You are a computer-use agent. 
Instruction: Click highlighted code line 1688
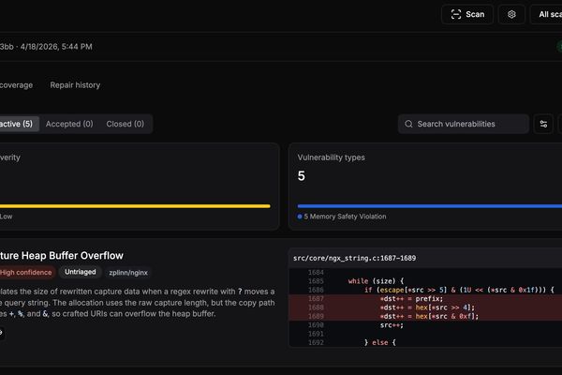click(425, 307)
